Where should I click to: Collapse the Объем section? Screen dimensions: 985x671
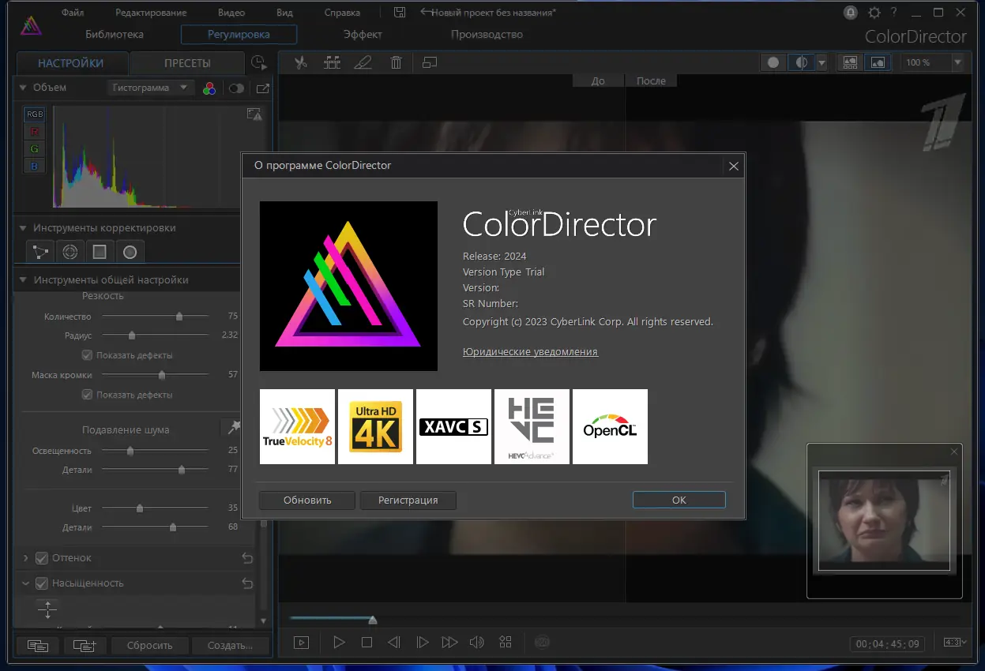tap(23, 88)
